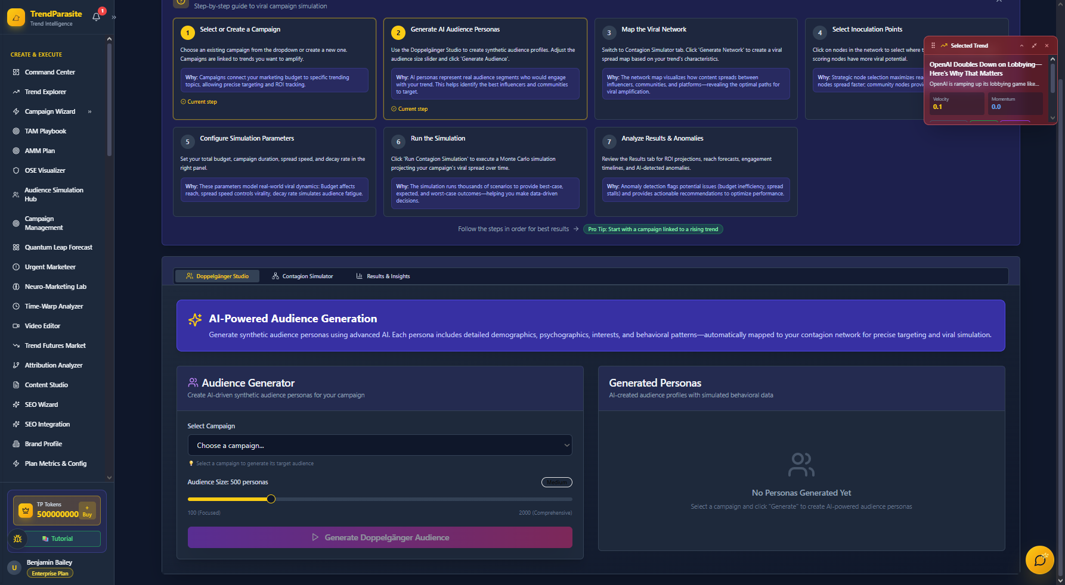Viewport: 1065px width, 585px height.
Task: Minimize Selected Trend widget with shrink icon
Action: click(x=1034, y=45)
